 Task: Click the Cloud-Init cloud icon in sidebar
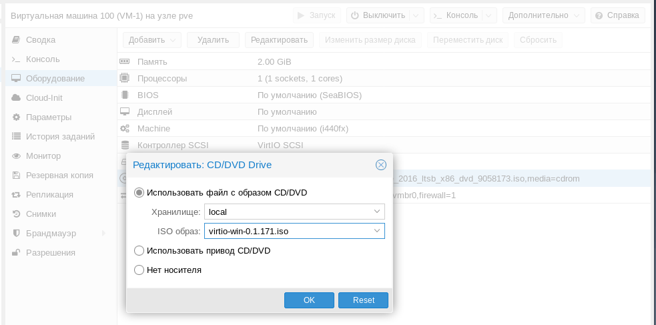coord(17,98)
